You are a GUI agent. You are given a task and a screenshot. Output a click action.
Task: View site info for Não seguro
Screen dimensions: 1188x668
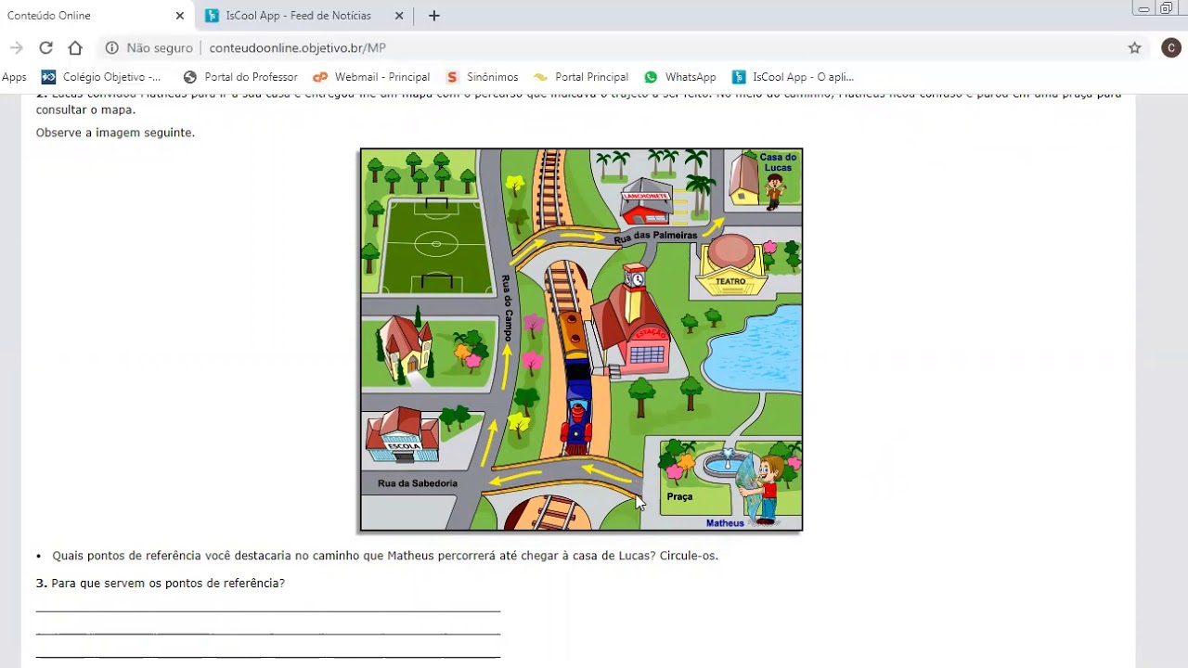pyautogui.click(x=148, y=47)
